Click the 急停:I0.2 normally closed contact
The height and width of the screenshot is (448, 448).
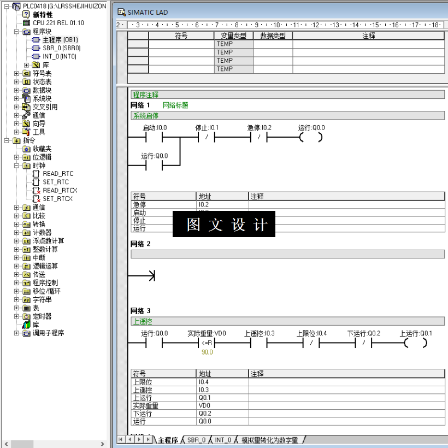point(258,138)
